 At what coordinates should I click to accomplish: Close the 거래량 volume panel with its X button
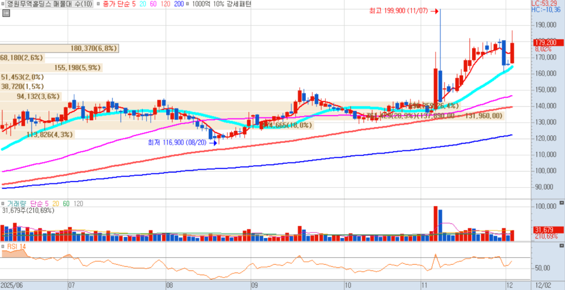point(561,202)
